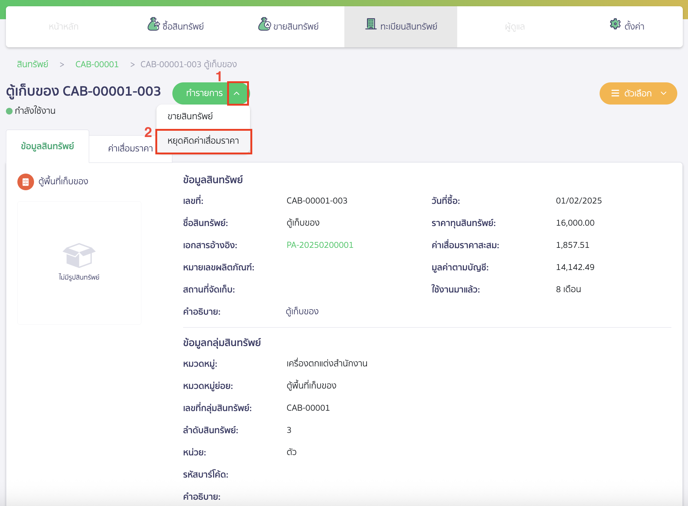The image size is (688, 506).
Task: Open the ข้อมูลสินทรัพย์ tab
Action: pos(47,146)
